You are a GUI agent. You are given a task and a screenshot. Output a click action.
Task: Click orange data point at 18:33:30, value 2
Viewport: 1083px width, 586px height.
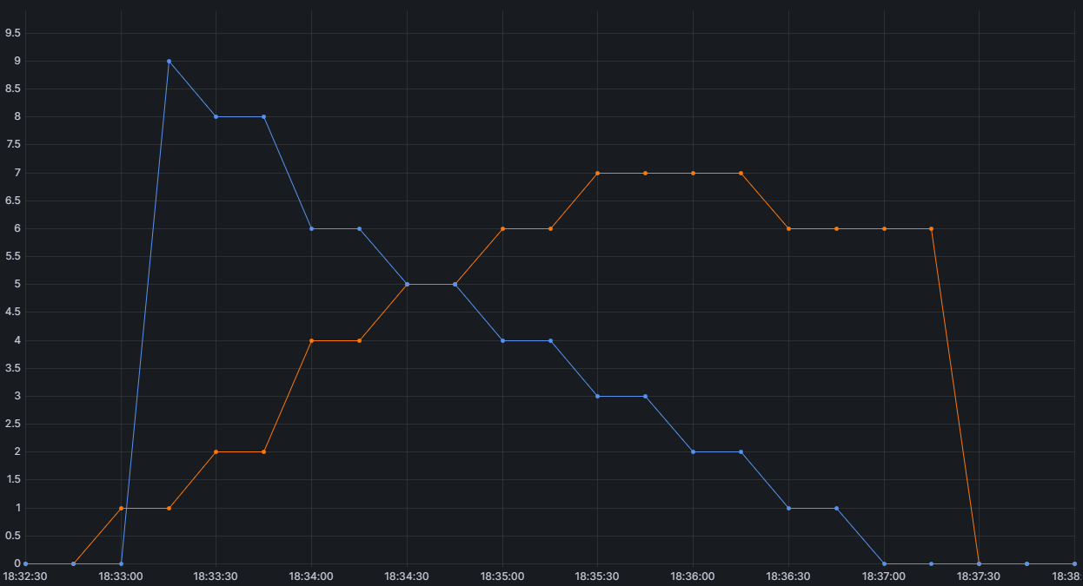[x=216, y=451]
